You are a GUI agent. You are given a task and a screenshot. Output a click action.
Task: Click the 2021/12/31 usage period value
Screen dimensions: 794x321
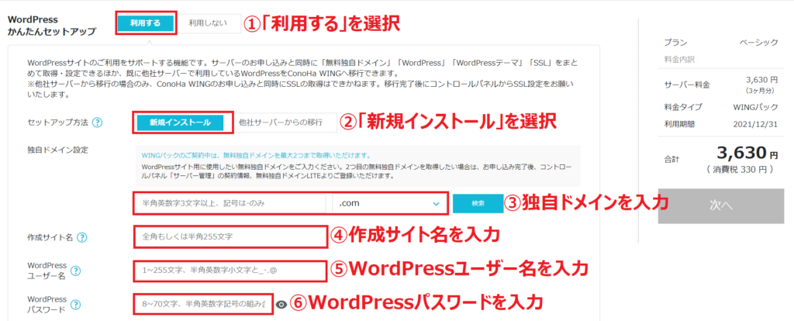[x=755, y=124]
